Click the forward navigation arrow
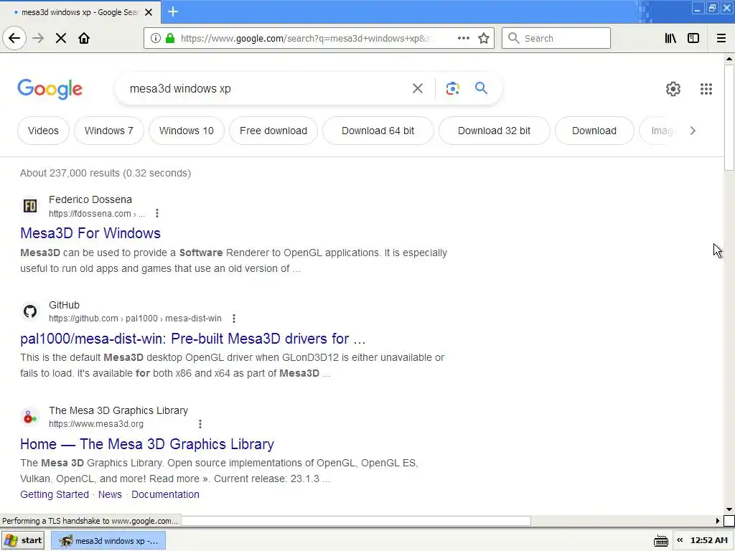The width and height of the screenshot is (735, 551). (39, 38)
